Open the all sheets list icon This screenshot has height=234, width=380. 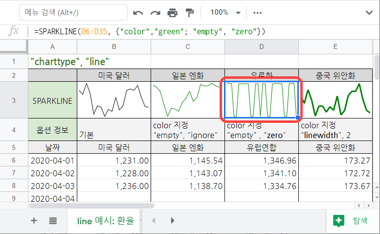click(53, 220)
